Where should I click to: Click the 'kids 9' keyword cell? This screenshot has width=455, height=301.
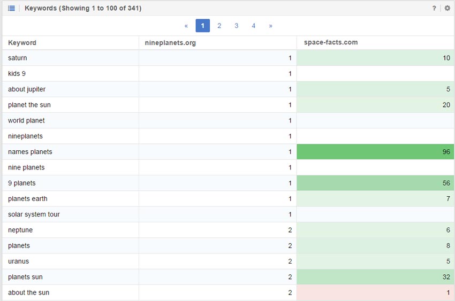pyautogui.click(x=71, y=74)
